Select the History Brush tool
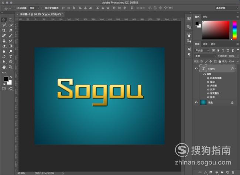 pyautogui.click(x=10, y=41)
